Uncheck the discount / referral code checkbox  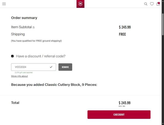(12, 56)
